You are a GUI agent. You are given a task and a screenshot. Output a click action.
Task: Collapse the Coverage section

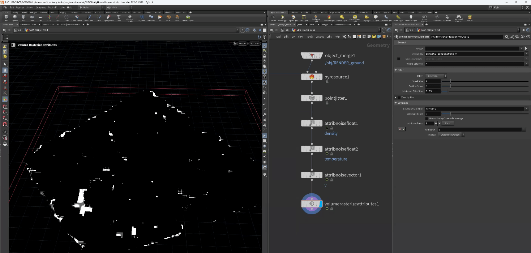[396, 103]
